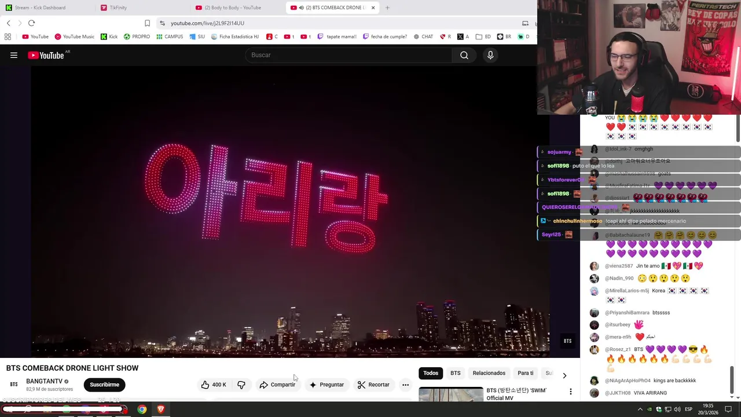Screen dimensions: 741x417
Task: Open the Twitch bookmark 'tapate mama!!'
Action: point(336,36)
